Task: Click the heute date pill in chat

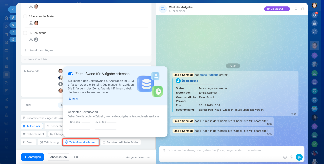Action: point(233,66)
